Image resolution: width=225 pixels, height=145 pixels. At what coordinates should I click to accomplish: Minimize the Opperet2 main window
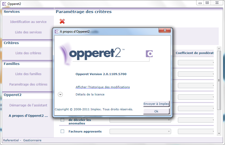click(x=200, y=3)
